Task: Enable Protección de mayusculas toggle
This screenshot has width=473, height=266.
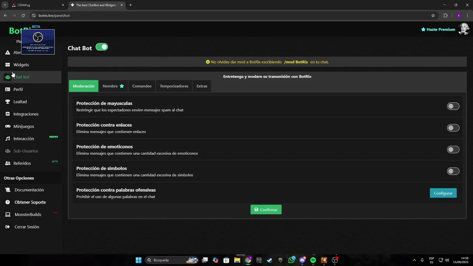Action: [x=453, y=106]
